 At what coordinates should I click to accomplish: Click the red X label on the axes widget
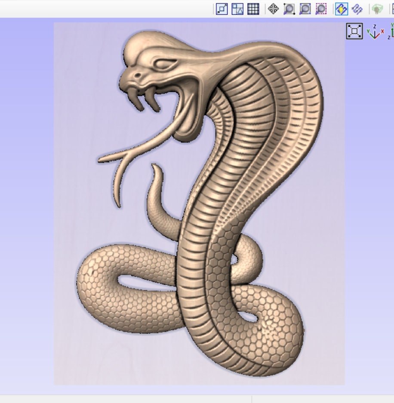(382, 31)
